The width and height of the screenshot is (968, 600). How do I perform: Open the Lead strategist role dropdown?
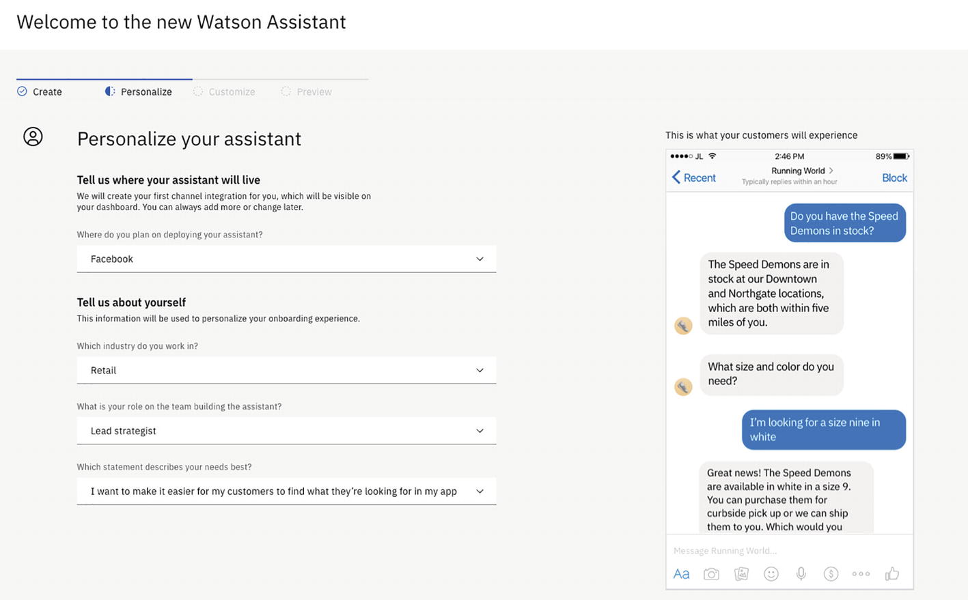pos(286,431)
